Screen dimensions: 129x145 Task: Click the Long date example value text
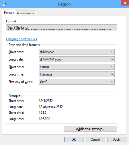[x=51, y=107]
